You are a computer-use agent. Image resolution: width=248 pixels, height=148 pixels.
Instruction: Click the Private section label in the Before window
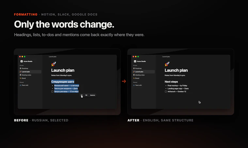click(x=22, y=65)
